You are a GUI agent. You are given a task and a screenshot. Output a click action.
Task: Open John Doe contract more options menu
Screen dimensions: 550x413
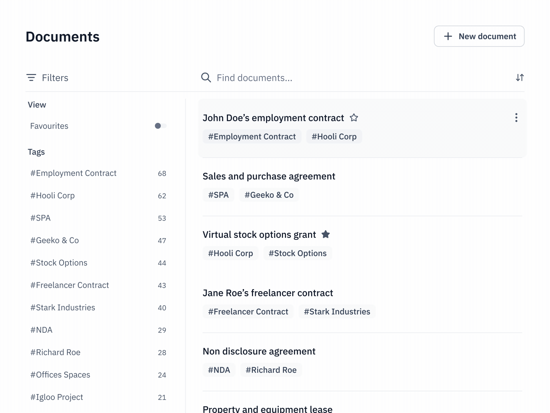click(516, 118)
